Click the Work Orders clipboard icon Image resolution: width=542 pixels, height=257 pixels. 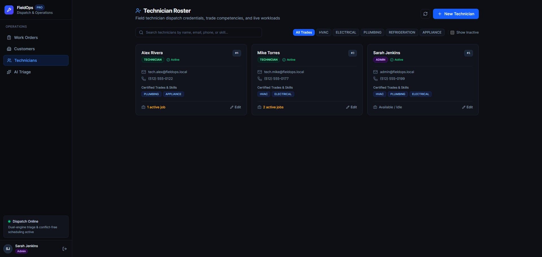click(x=9, y=38)
